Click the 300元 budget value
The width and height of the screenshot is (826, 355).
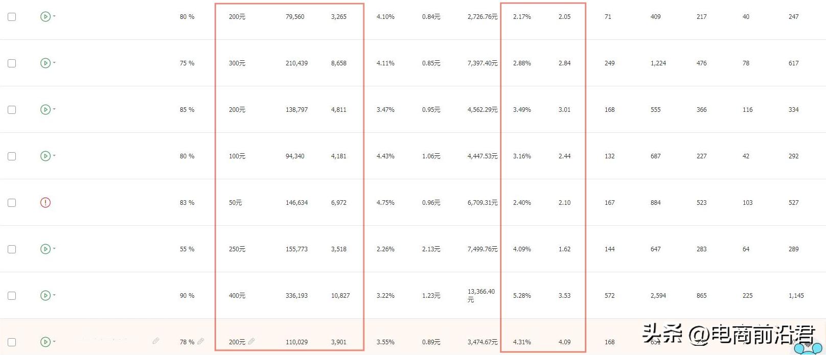click(x=237, y=63)
